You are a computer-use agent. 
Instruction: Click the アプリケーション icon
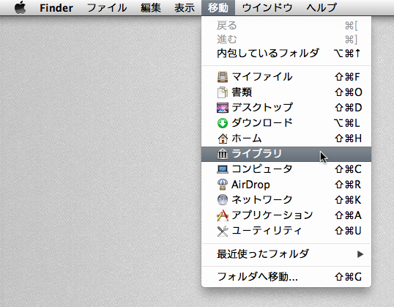223,215
